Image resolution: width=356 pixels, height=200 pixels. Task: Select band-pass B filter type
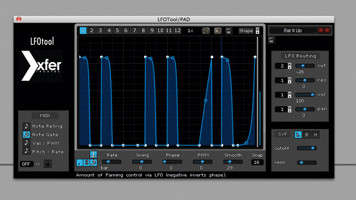coord(307,135)
